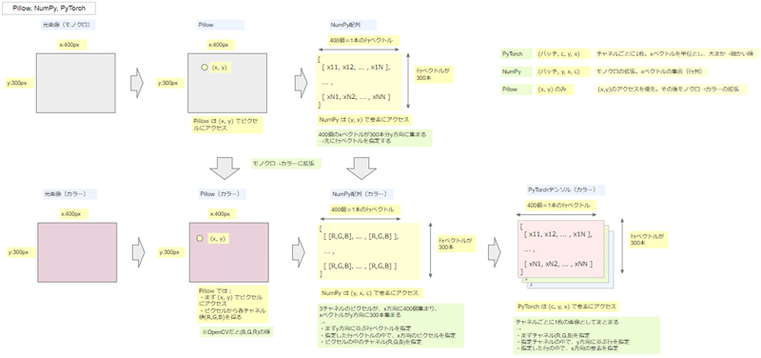761x358 pixels.
Task: Click the down arrow below the monochrome Pillow note
Action: point(224,169)
